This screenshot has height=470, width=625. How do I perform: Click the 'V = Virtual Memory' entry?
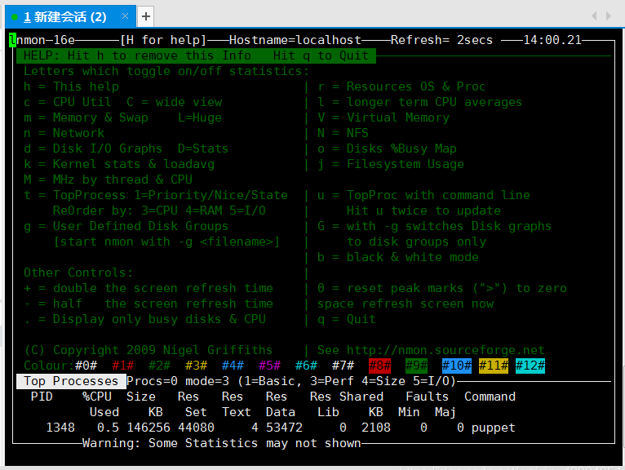(x=383, y=117)
